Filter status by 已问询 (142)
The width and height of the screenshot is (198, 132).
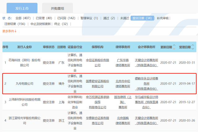66,18
